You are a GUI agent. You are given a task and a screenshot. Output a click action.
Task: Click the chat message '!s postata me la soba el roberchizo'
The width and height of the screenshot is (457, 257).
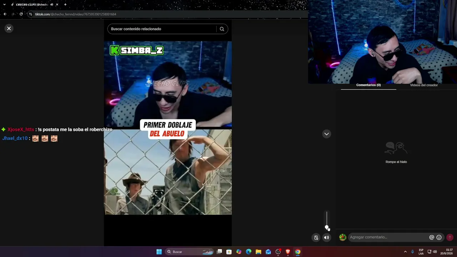click(75, 130)
